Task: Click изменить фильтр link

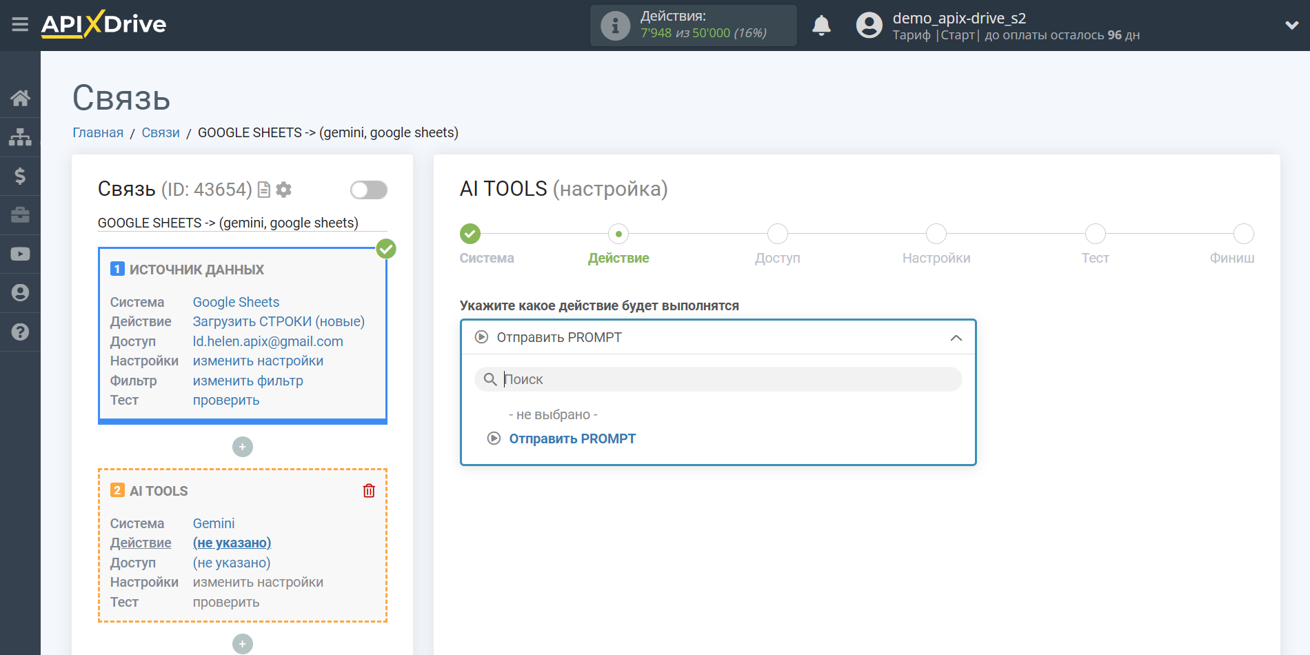Action: tap(248, 381)
